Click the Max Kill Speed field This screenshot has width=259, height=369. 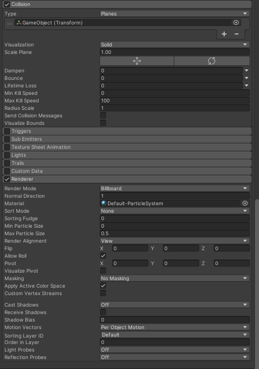(x=175, y=100)
